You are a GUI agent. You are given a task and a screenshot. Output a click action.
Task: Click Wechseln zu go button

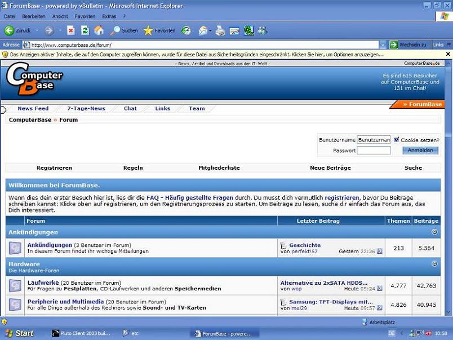[408, 45]
